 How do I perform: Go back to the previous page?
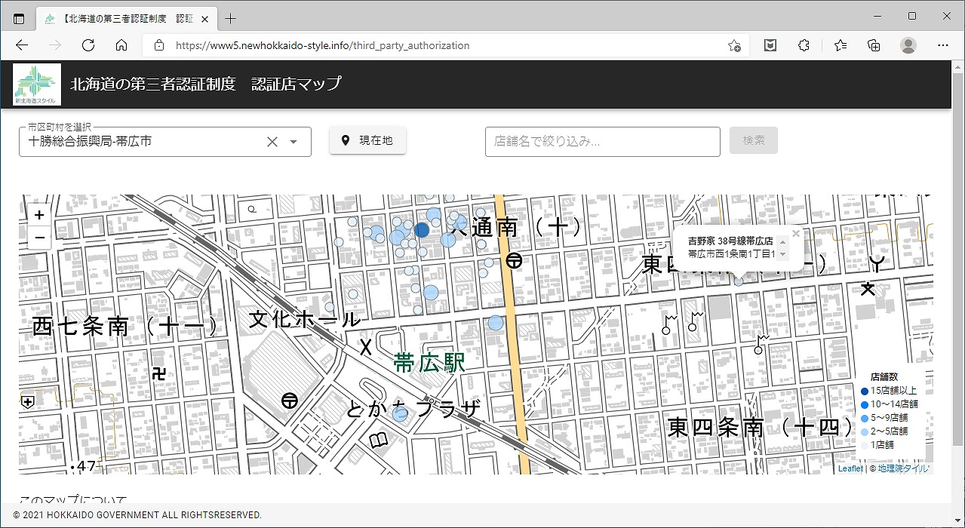coord(21,45)
